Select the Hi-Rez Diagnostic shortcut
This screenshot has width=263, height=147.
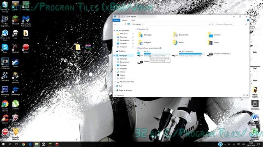click(x=5, y=21)
